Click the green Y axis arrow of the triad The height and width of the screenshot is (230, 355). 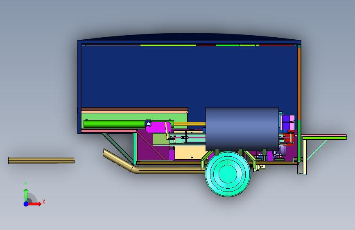[26, 195]
